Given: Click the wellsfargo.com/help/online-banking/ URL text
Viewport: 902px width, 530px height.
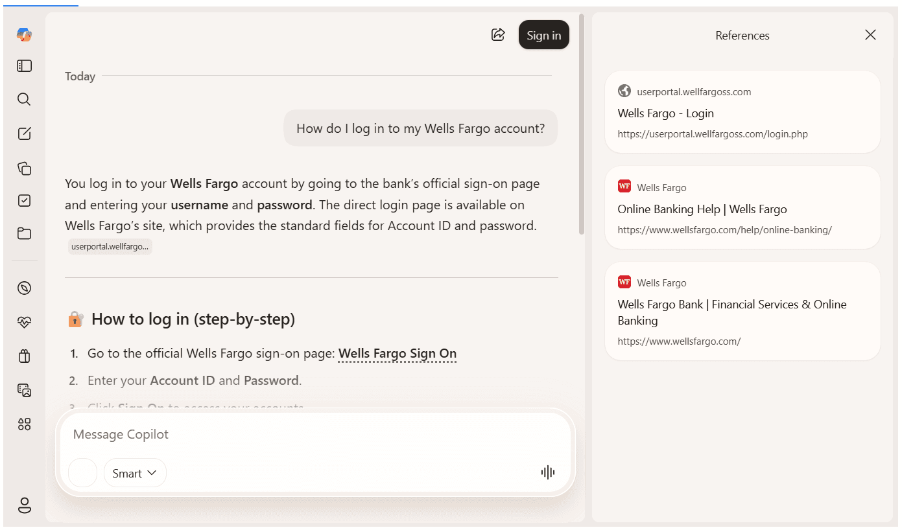Looking at the screenshot, I should click(724, 229).
